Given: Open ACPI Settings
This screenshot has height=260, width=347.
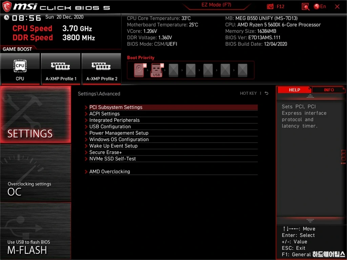Looking at the screenshot, I should click(x=173, y=114).
